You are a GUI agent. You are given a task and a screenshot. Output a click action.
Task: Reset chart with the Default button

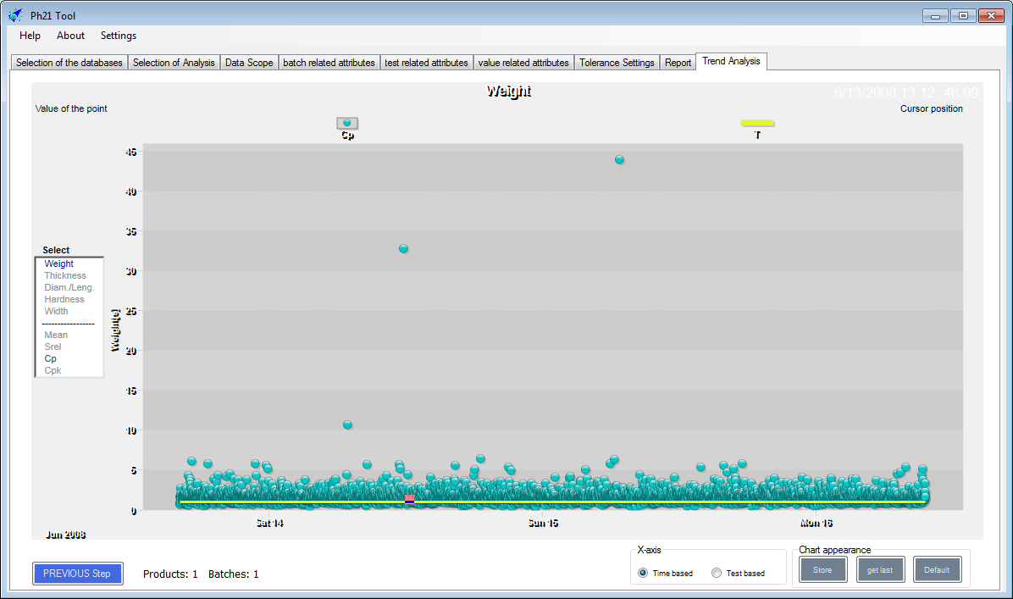click(937, 570)
